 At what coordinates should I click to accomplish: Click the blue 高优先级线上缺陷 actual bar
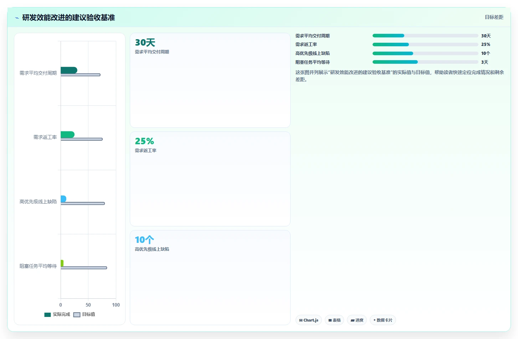(63, 199)
